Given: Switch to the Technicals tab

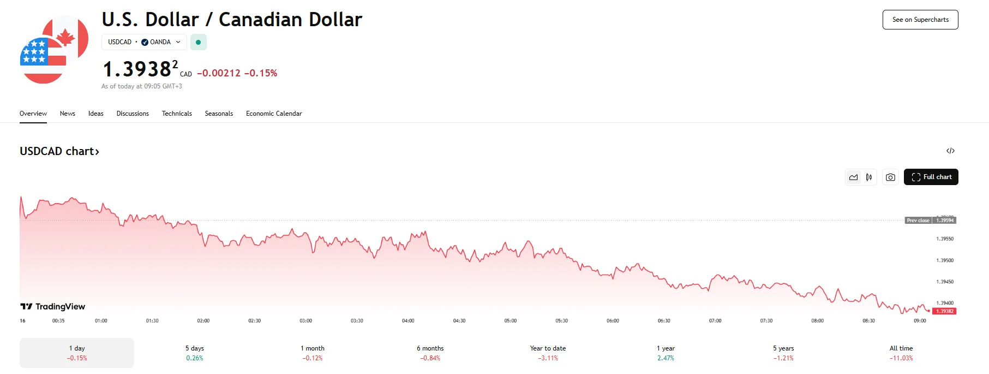Looking at the screenshot, I should pos(177,114).
